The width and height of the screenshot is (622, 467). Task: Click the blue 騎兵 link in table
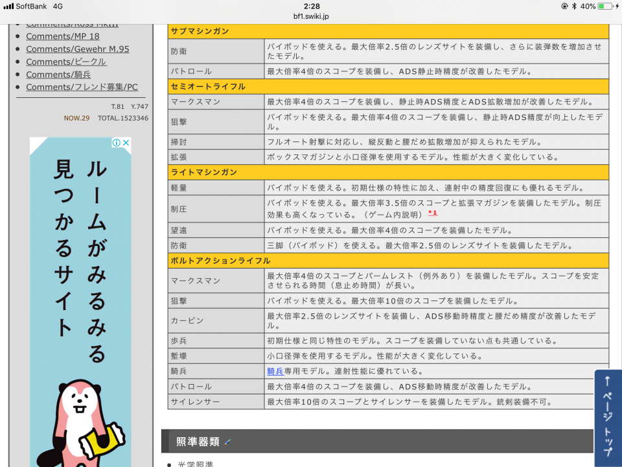point(275,371)
